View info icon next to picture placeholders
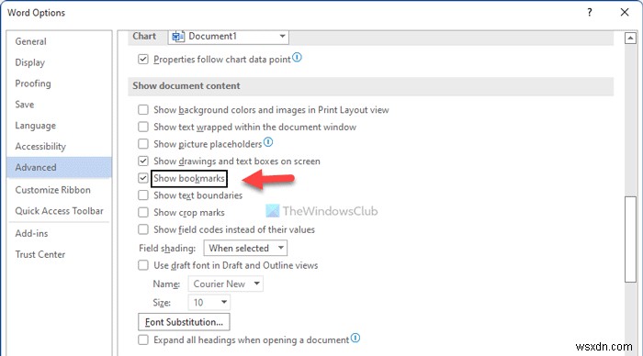Viewport: 643px width, 356px height. click(268, 142)
